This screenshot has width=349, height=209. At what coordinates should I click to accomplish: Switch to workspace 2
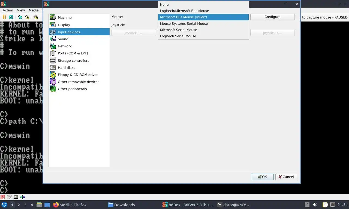click(19, 205)
